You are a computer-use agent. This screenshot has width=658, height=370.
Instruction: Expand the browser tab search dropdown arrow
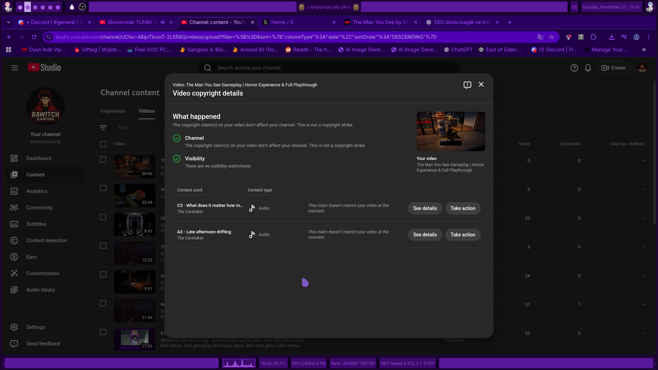(9, 22)
